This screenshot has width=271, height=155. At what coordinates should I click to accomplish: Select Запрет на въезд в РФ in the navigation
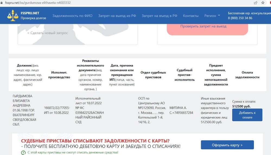coord(160,16)
